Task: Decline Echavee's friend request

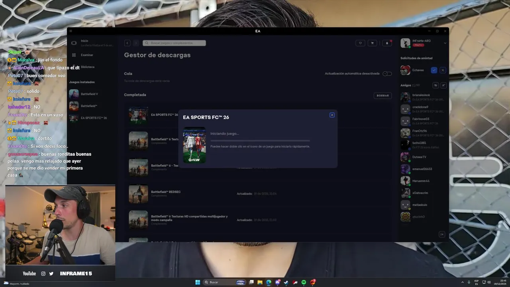Action: 443,70
